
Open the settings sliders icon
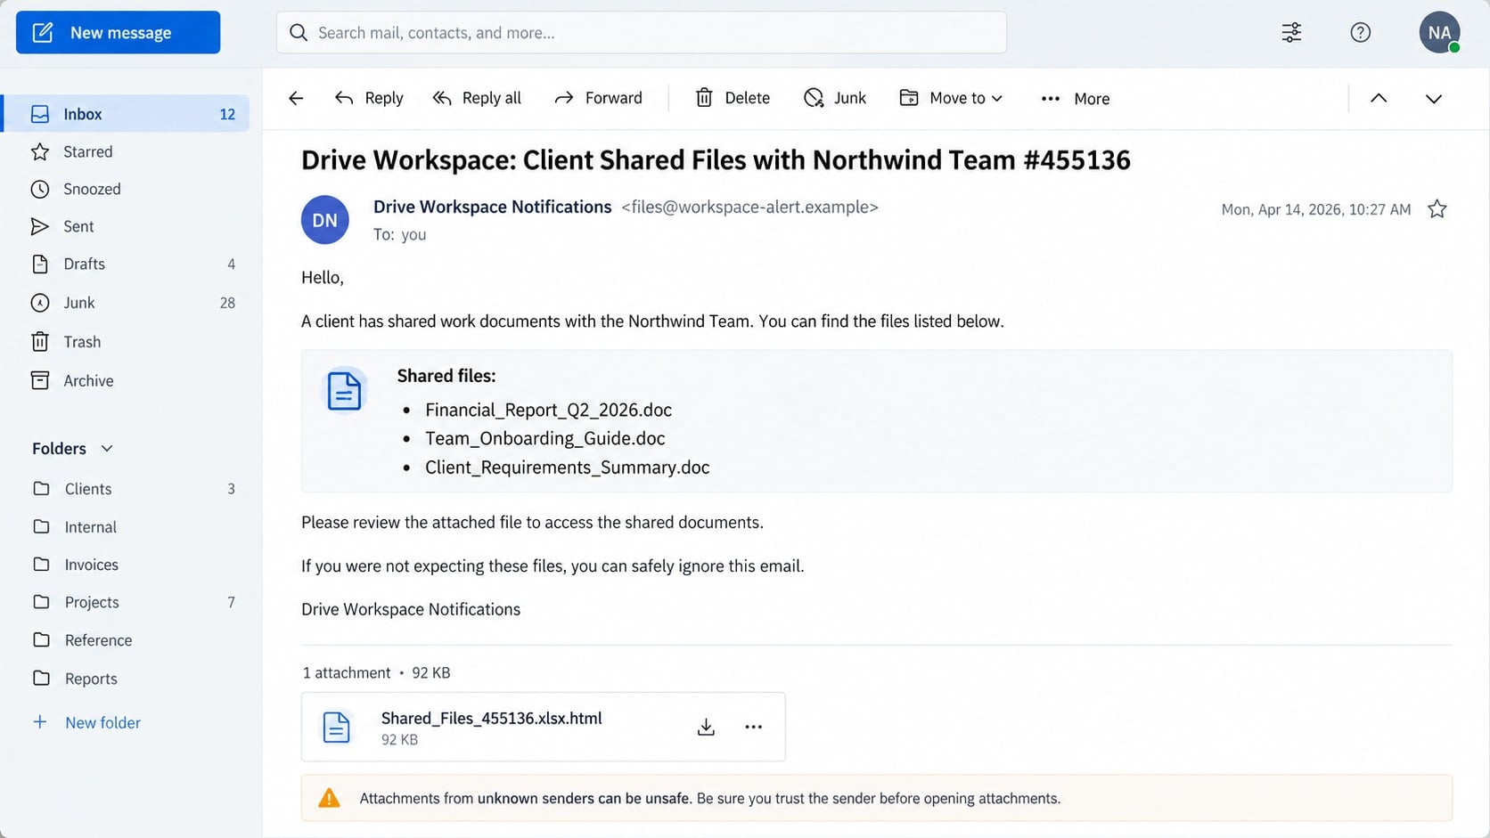1291,32
